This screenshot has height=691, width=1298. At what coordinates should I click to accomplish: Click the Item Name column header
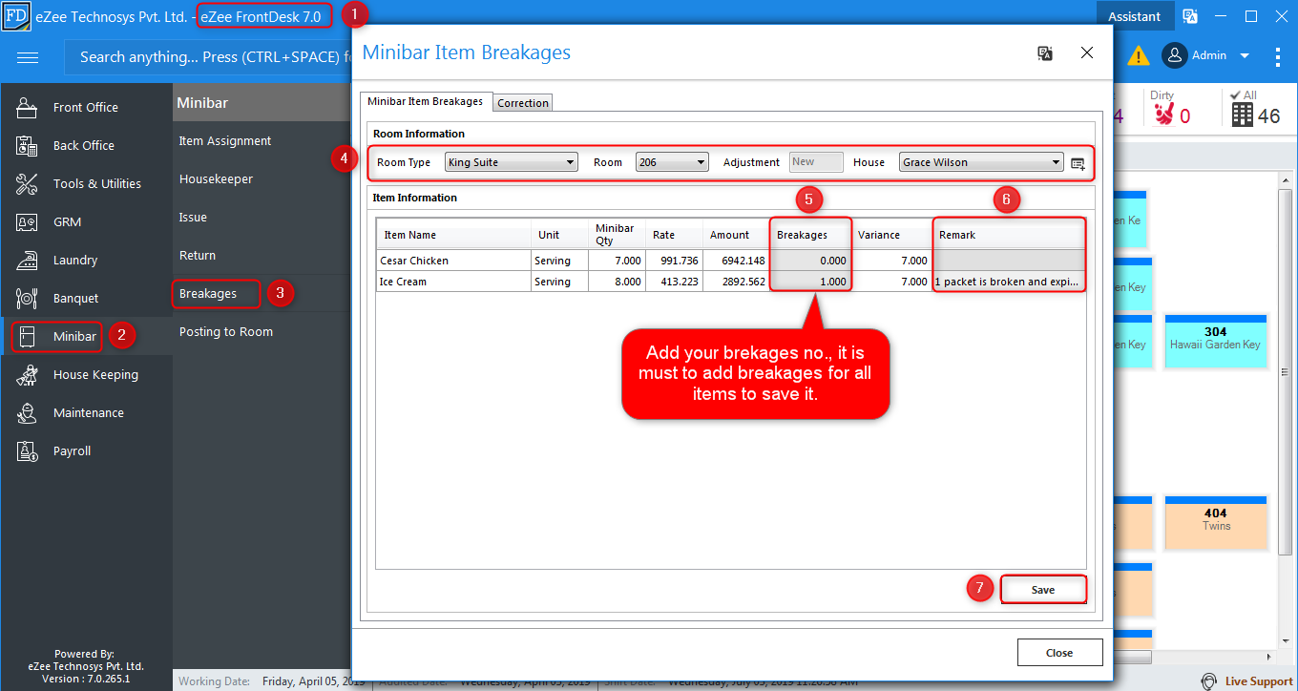[453, 235]
